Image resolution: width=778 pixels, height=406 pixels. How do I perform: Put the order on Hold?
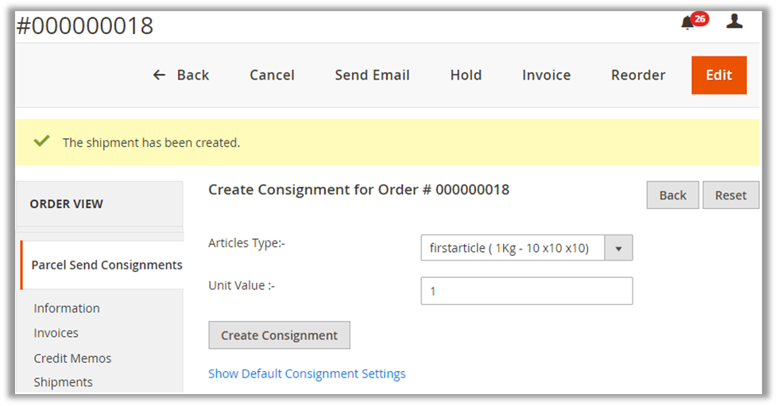tap(466, 75)
